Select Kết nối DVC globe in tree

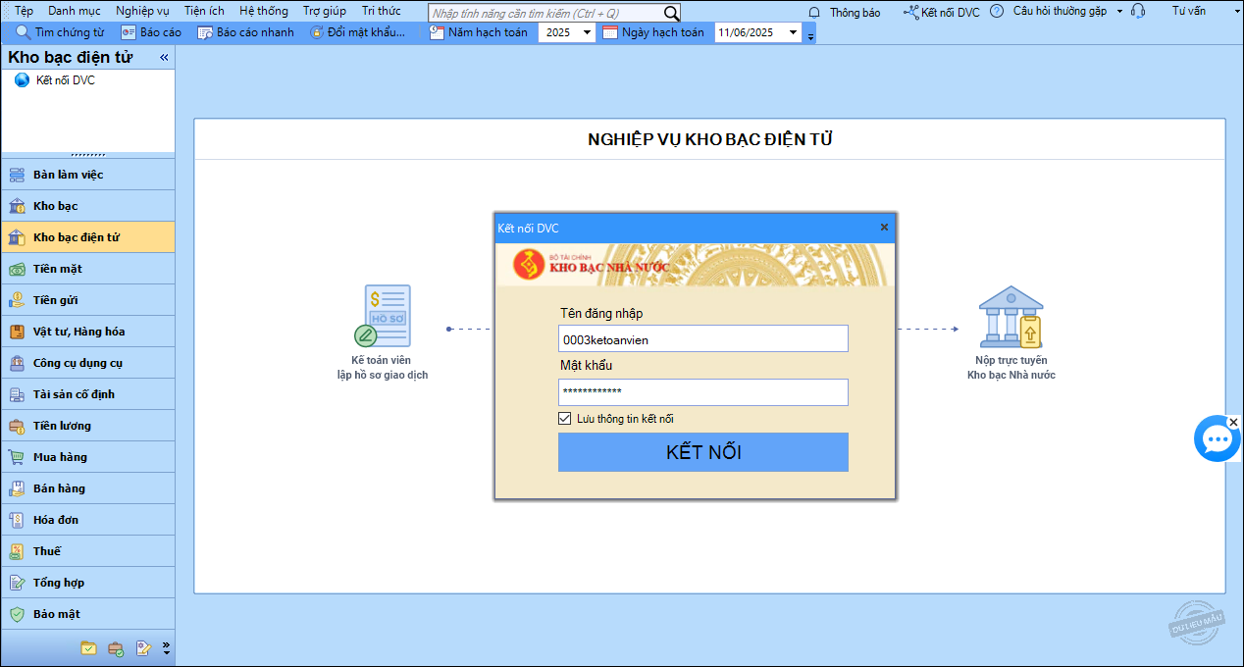pos(22,80)
